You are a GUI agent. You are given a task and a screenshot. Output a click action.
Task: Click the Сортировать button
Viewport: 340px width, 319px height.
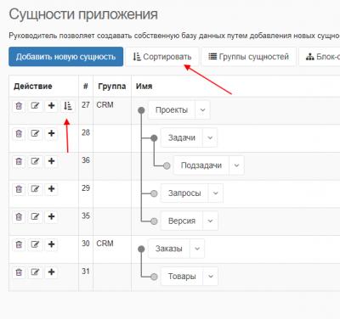[x=162, y=57]
